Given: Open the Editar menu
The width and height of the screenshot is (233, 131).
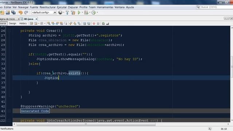Looking at the screenshot, I should coord(8,7).
